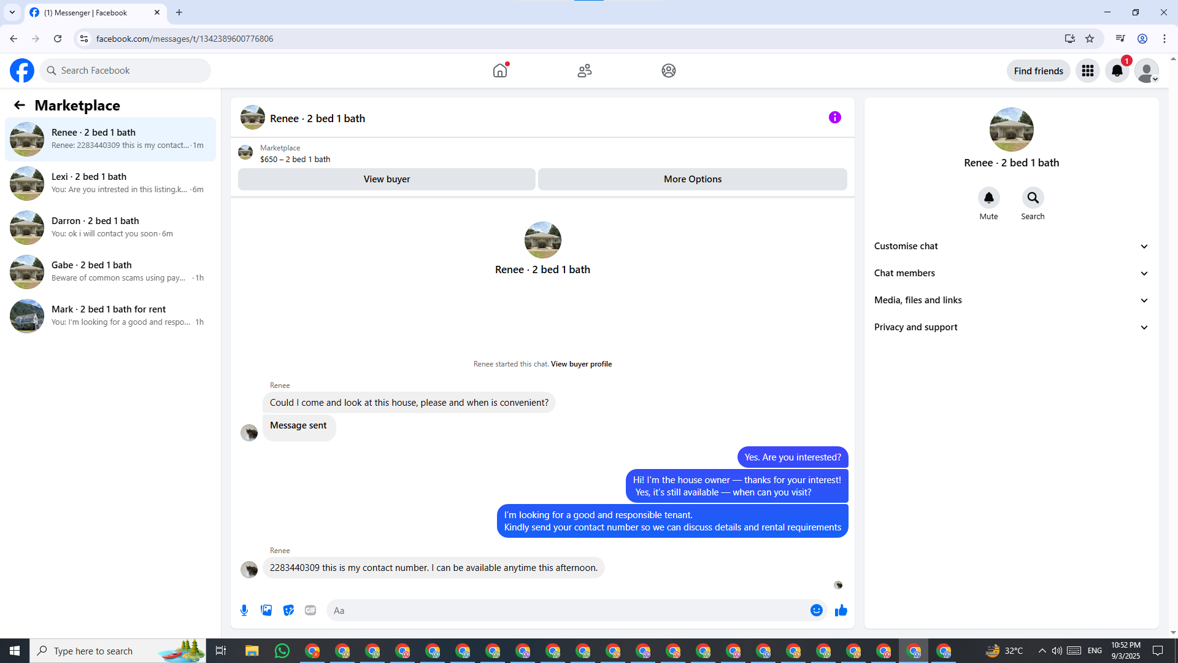The width and height of the screenshot is (1178, 663).
Task: Select the Messenger | Facebook browser tab
Action: coord(95,12)
